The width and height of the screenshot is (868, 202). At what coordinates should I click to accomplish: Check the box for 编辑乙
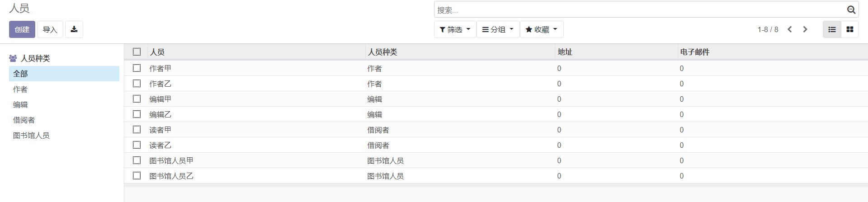[137, 114]
